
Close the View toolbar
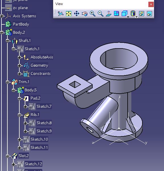(x=151, y=4)
